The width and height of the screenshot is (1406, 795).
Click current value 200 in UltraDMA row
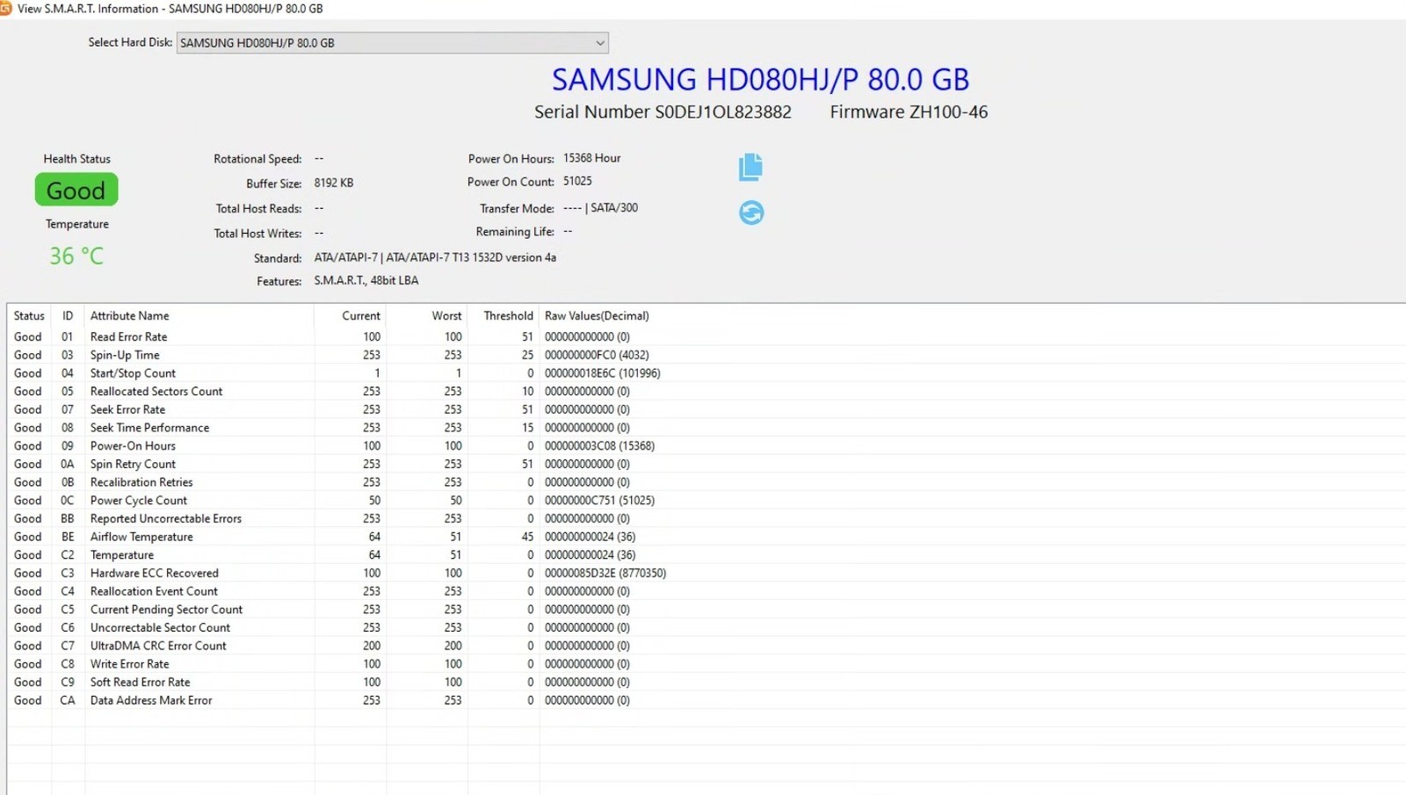(x=372, y=646)
